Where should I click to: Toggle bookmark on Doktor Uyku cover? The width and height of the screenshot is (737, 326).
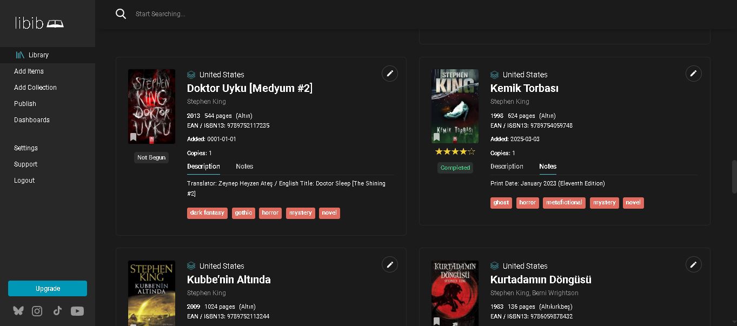pos(134,137)
